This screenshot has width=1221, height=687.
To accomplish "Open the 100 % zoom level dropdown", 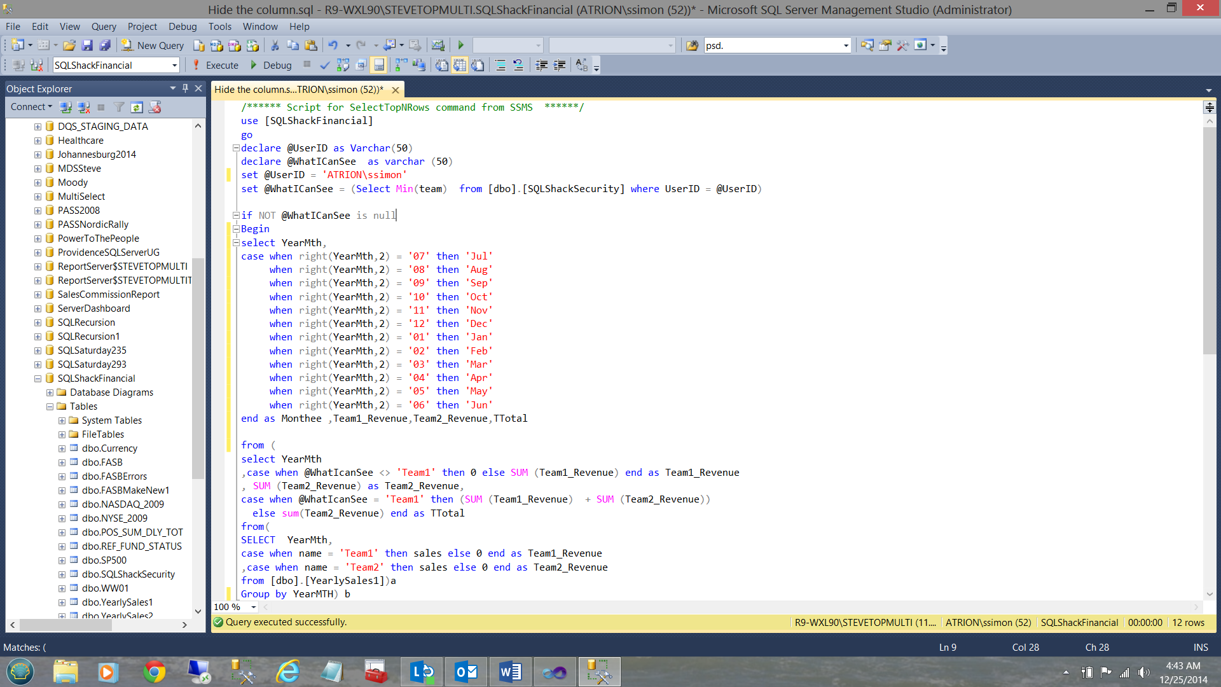I will click(x=253, y=607).
